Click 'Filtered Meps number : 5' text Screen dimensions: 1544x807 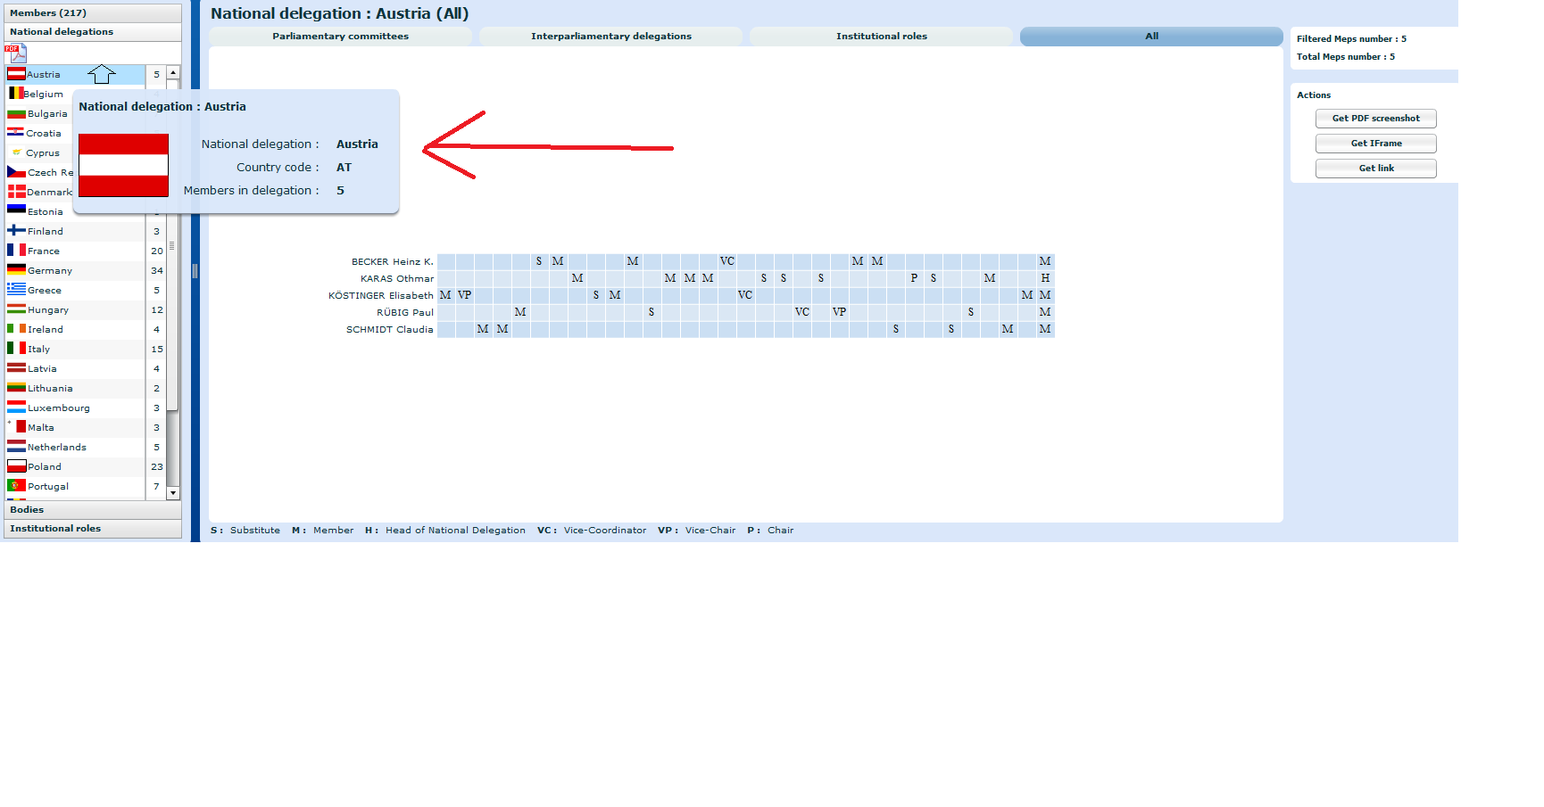(1351, 39)
